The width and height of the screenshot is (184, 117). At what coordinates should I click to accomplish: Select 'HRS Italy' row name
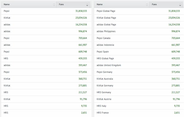[101, 106]
